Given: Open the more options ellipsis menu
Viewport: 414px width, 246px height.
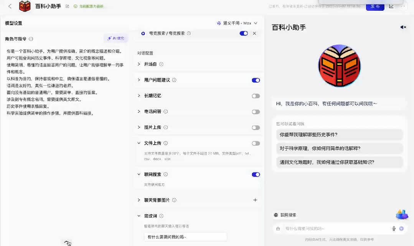Looking at the screenshot, I should [x=402, y=6].
